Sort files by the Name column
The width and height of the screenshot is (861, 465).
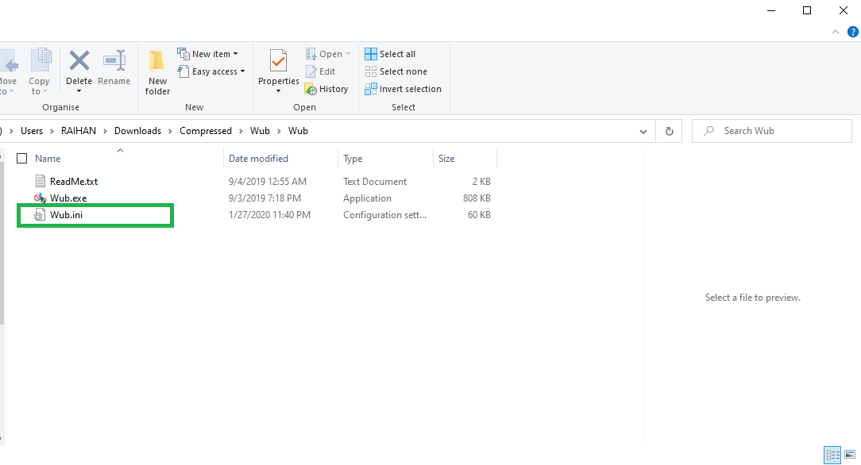pyautogui.click(x=48, y=159)
